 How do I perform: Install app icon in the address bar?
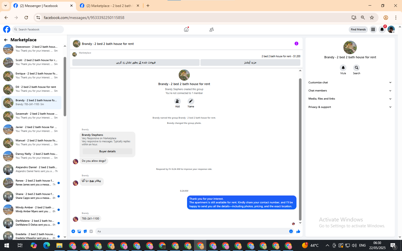(354, 18)
